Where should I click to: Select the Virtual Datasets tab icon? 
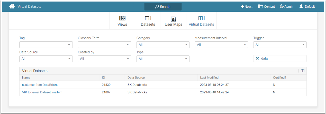[201, 18]
